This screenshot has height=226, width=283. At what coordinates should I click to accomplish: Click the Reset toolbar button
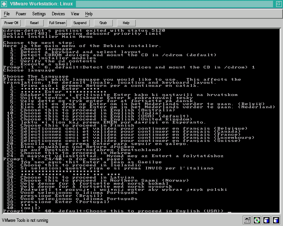34,23
